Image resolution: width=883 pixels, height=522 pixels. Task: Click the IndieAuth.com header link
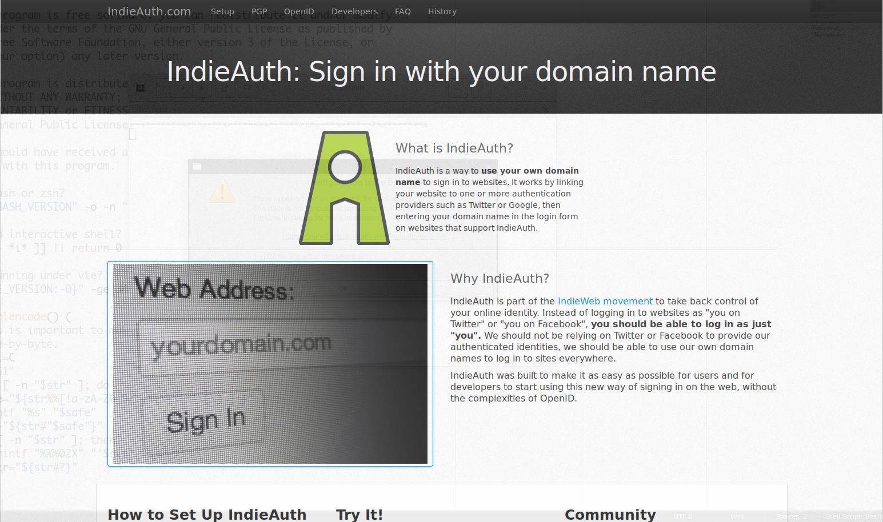[149, 11]
